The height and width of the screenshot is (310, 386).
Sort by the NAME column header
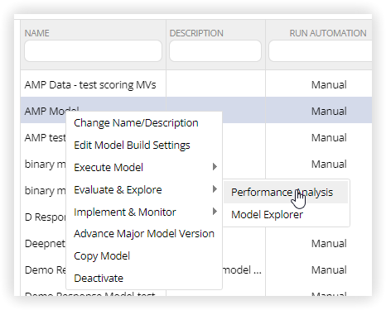pyautogui.click(x=36, y=33)
